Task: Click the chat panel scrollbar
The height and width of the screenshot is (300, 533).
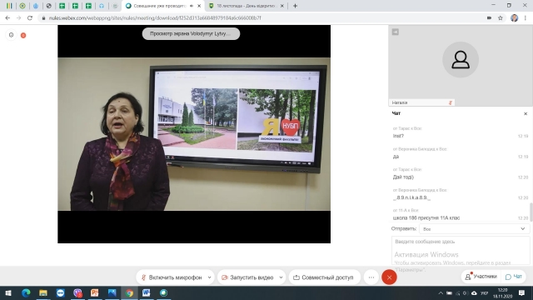Action: point(531,212)
